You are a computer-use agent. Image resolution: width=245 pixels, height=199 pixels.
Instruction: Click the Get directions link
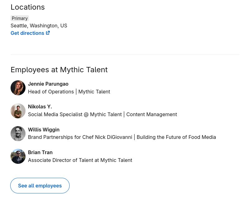(27, 33)
